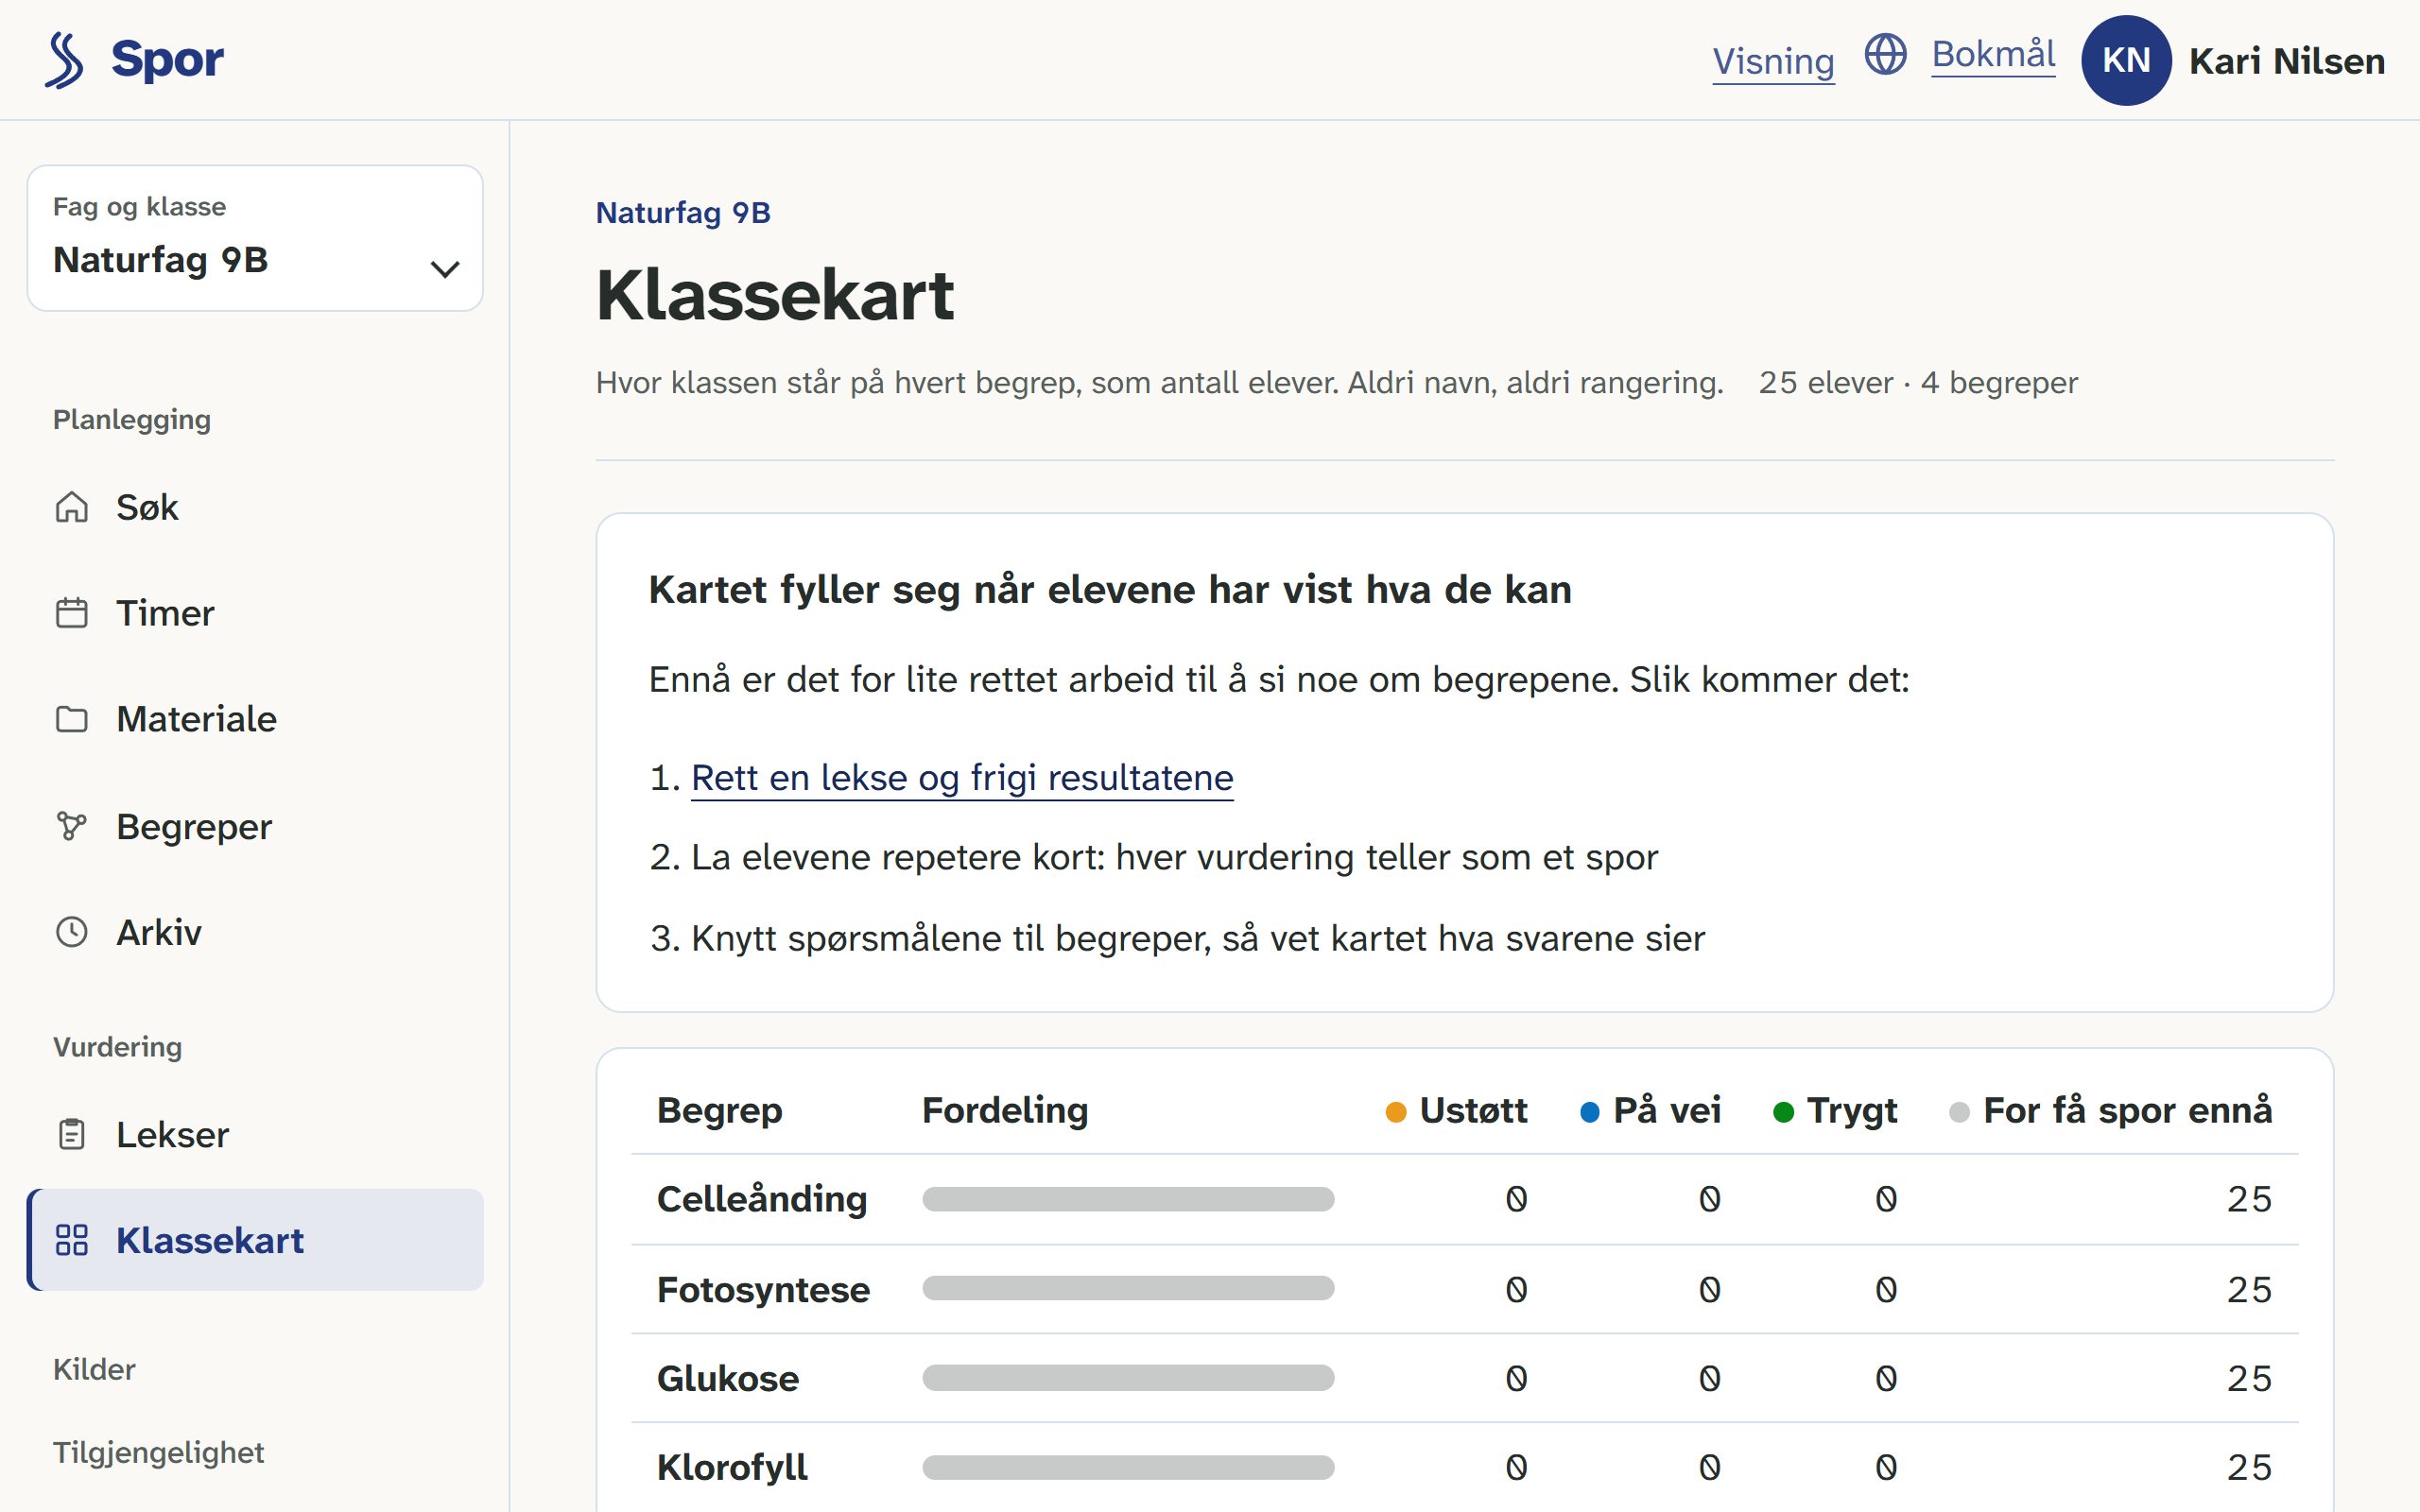Select the active Klassekart menu item

click(255, 1240)
